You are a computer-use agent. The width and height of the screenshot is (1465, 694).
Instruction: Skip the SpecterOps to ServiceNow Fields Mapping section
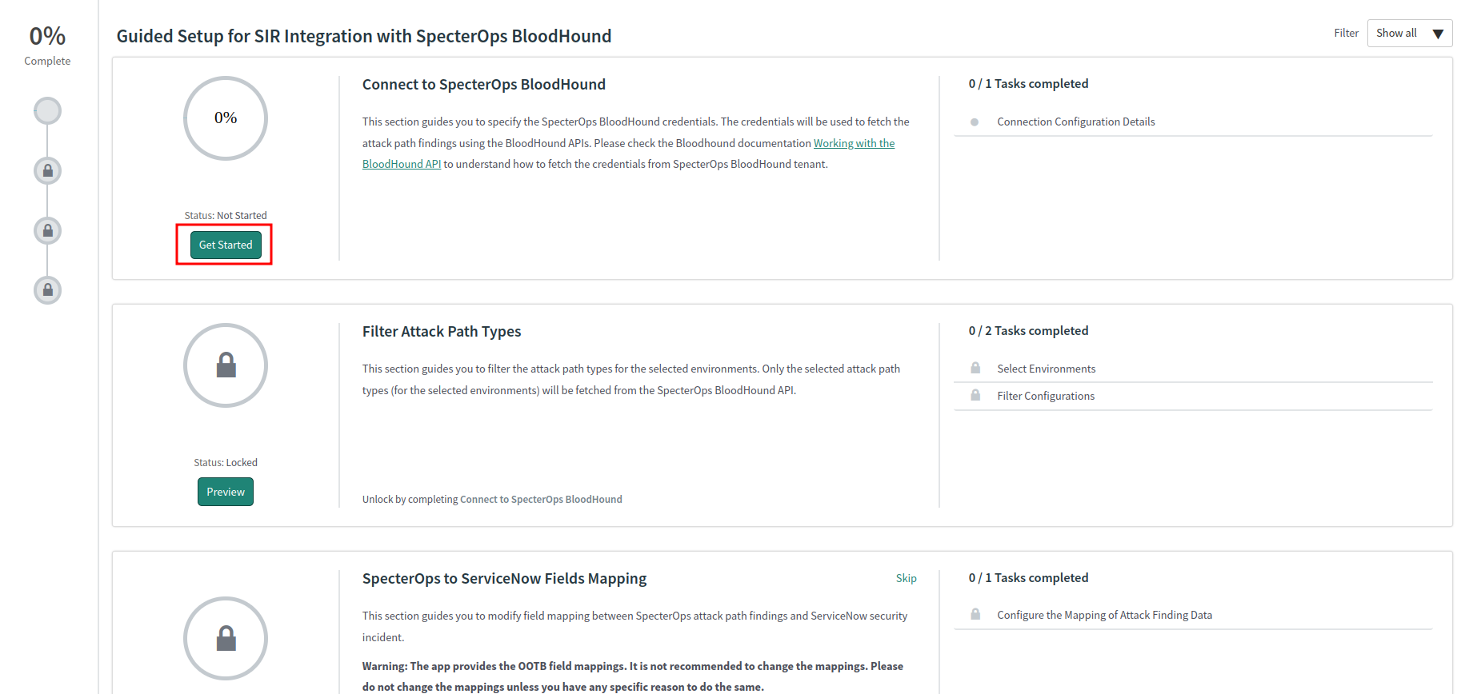click(907, 578)
